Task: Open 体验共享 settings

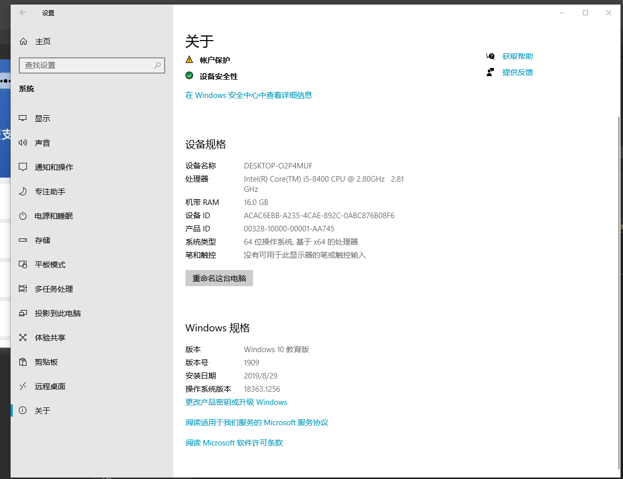Action: pyautogui.click(x=91, y=337)
